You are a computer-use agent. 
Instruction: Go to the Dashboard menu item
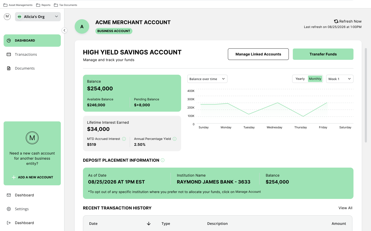click(x=32, y=41)
